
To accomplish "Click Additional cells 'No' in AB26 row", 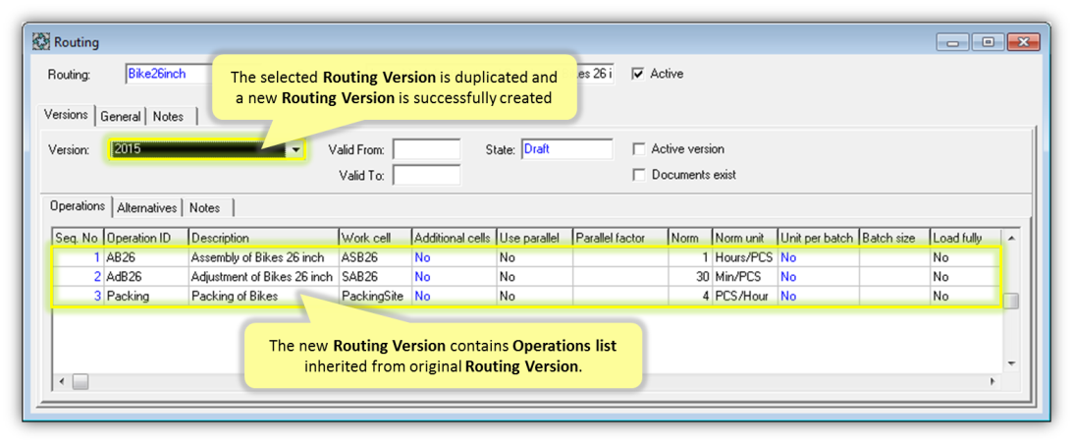I will tap(453, 257).
